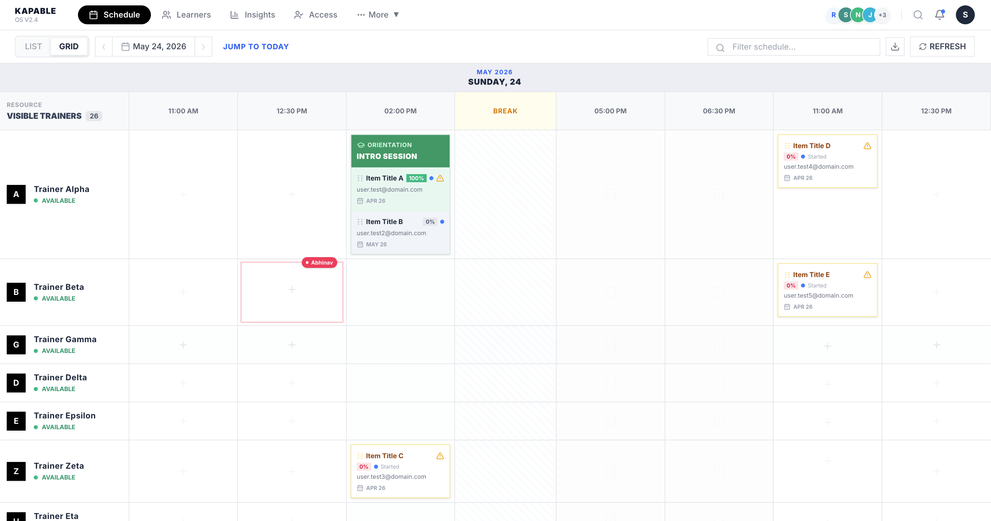Click collaborator avatar R
This screenshot has height=521, width=991.
tap(833, 15)
